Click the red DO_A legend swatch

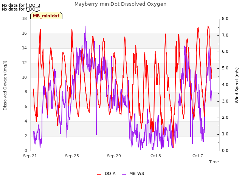click(x=99, y=174)
